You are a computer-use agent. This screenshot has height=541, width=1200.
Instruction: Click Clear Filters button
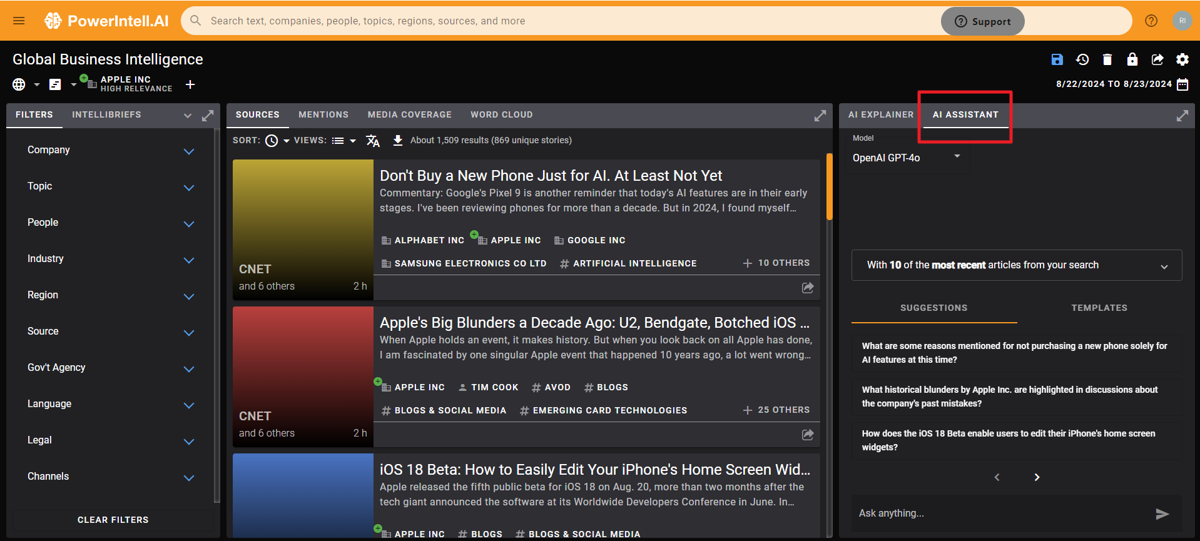[x=113, y=520]
